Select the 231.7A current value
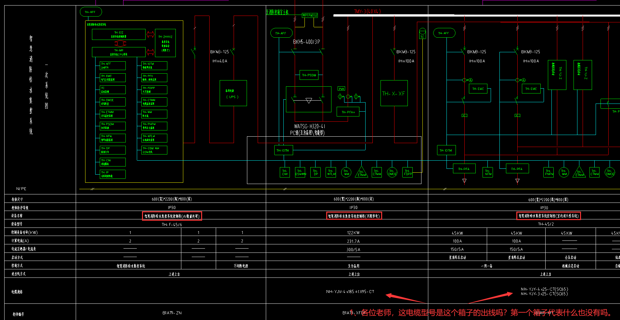 point(353,241)
